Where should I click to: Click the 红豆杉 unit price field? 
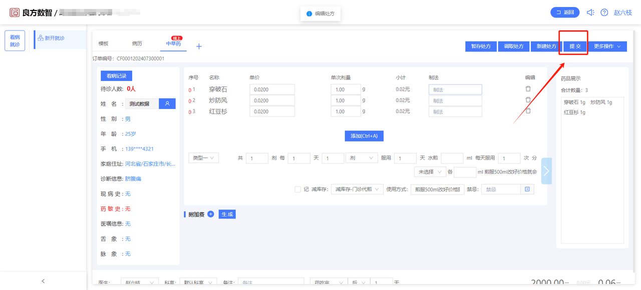click(272, 111)
